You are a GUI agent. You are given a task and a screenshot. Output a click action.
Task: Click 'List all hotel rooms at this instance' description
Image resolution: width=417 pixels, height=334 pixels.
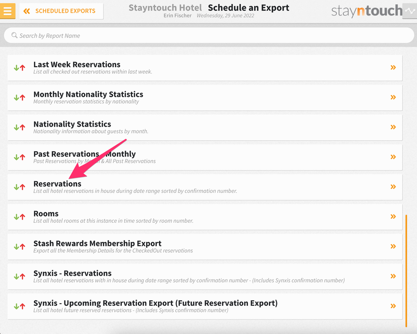113,221
